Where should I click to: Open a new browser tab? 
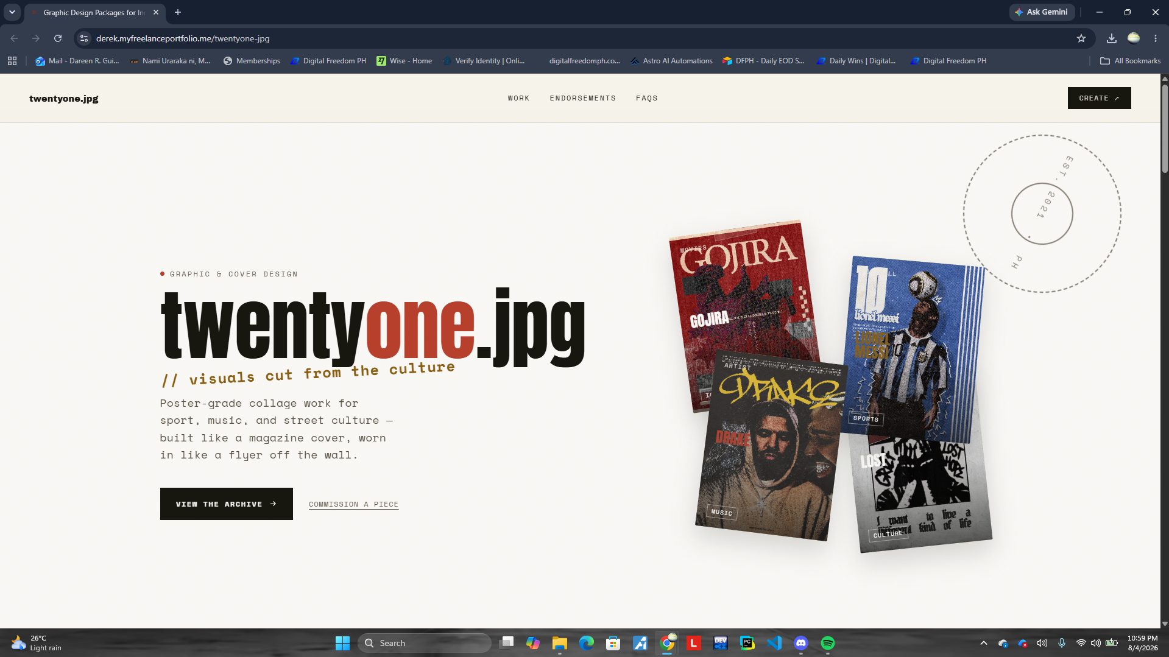pyautogui.click(x=178, y=12)
